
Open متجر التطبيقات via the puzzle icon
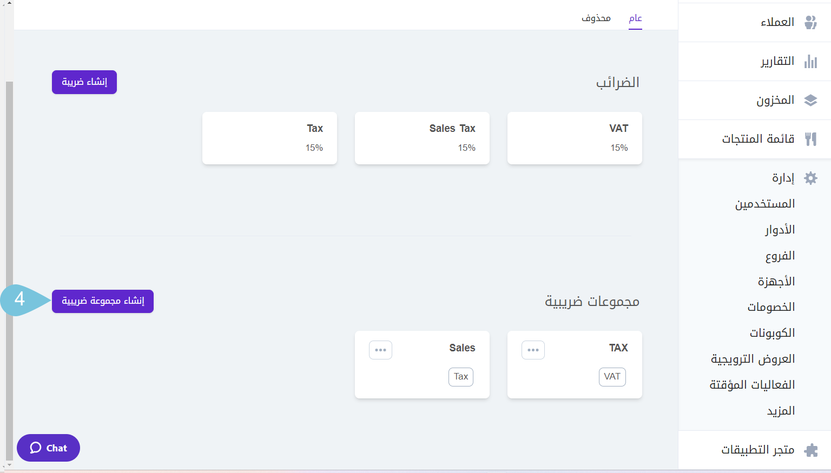[x=810, y=449]
